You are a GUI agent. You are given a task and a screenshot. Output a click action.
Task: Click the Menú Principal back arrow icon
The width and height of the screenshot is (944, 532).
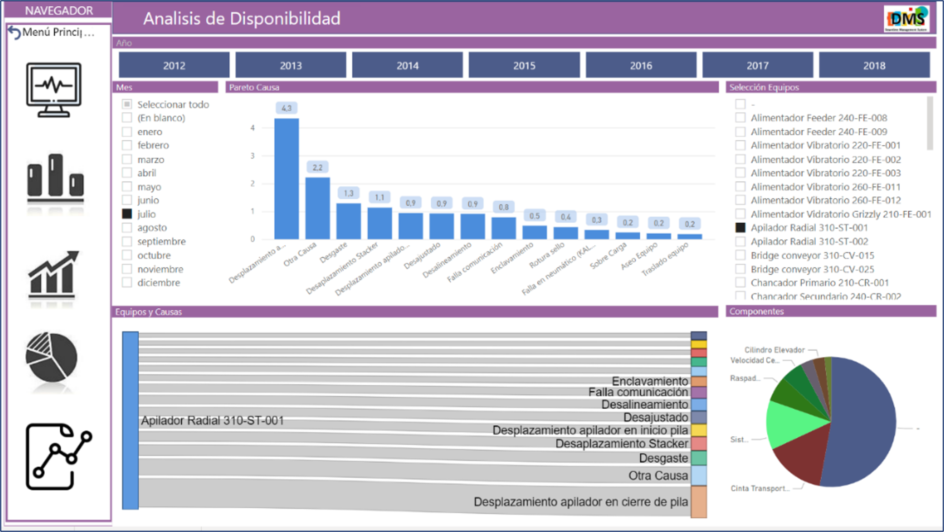(x=15, y=33)
